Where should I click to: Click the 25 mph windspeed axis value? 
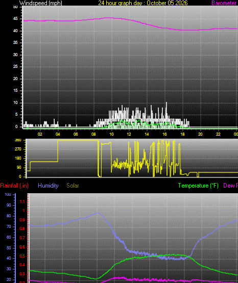[x=15, y=67]
